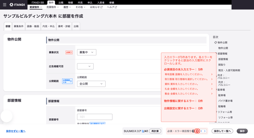
Task: Open the ITANDI BB top menu
Action: 38,3
